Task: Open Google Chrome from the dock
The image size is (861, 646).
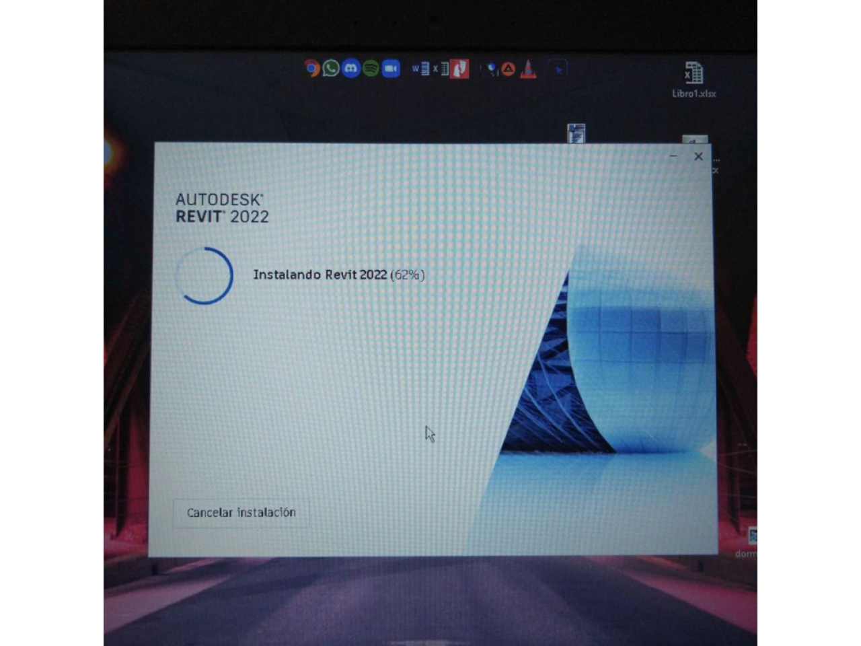Action: [311, 68]
